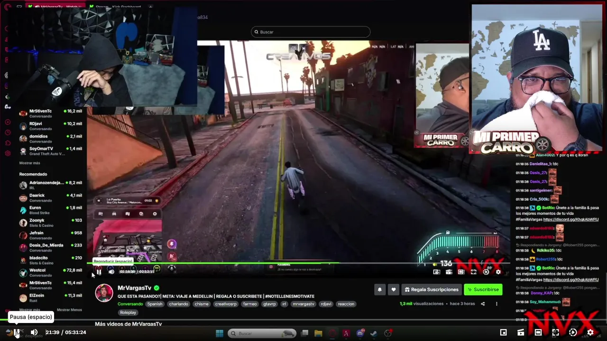This screenshot has width=607, height=341.
Task: Mute the embedded Kick video
Action: [x=111, y=271]
